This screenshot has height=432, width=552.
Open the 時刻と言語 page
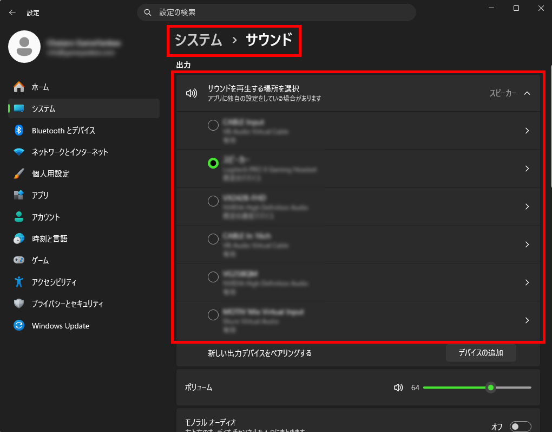click(84, 238)
